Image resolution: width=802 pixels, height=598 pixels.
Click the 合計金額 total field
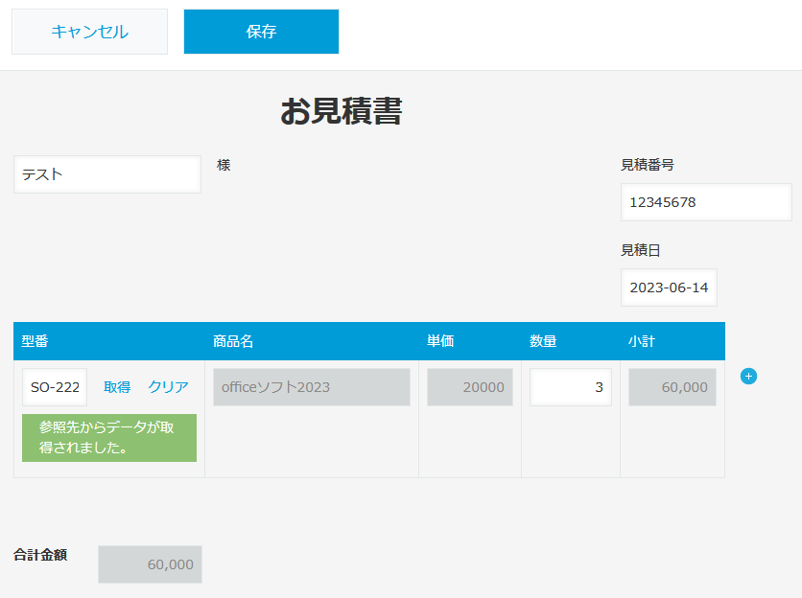coord(150,564)
